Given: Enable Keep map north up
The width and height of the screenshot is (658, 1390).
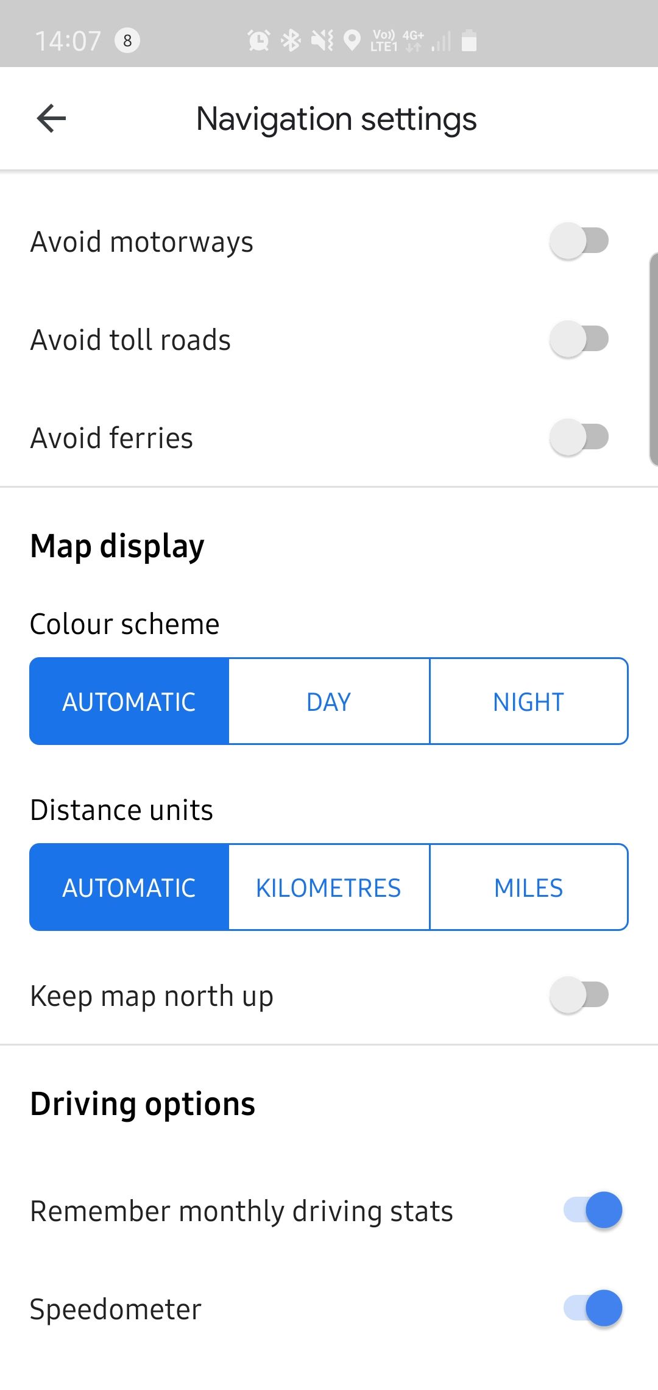Looking at the screenshot, I should pos(579,996).
